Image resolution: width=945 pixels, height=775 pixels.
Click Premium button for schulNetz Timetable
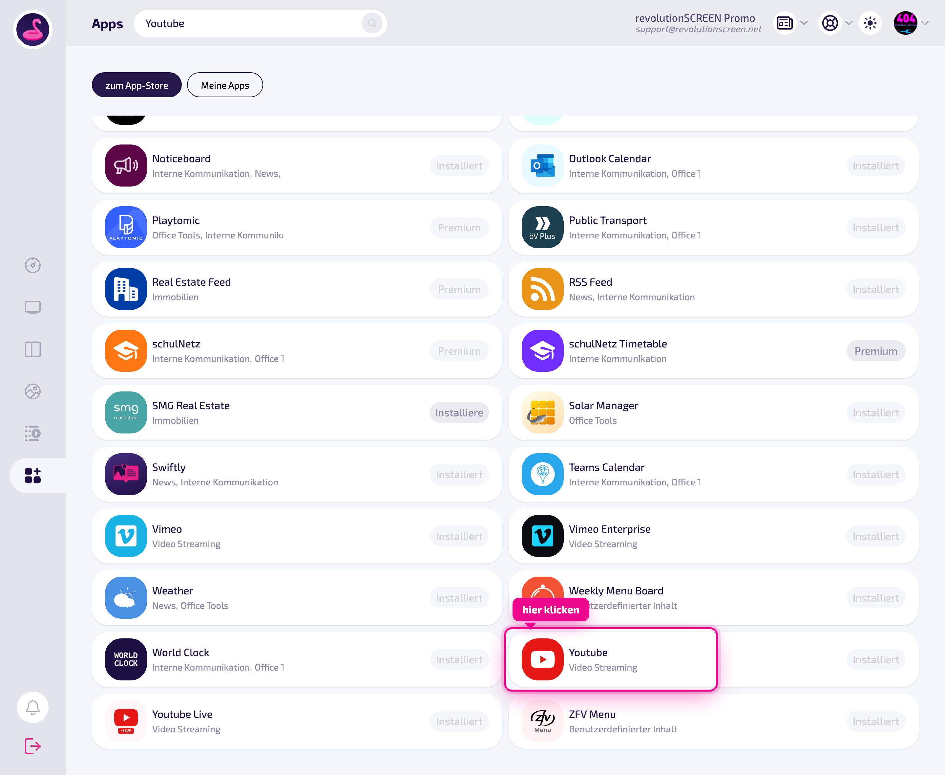pos(875,351)
